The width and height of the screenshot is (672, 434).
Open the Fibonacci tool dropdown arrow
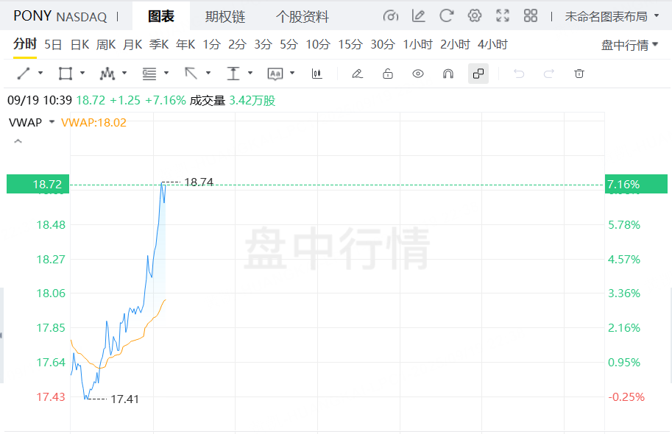[166, 74]
